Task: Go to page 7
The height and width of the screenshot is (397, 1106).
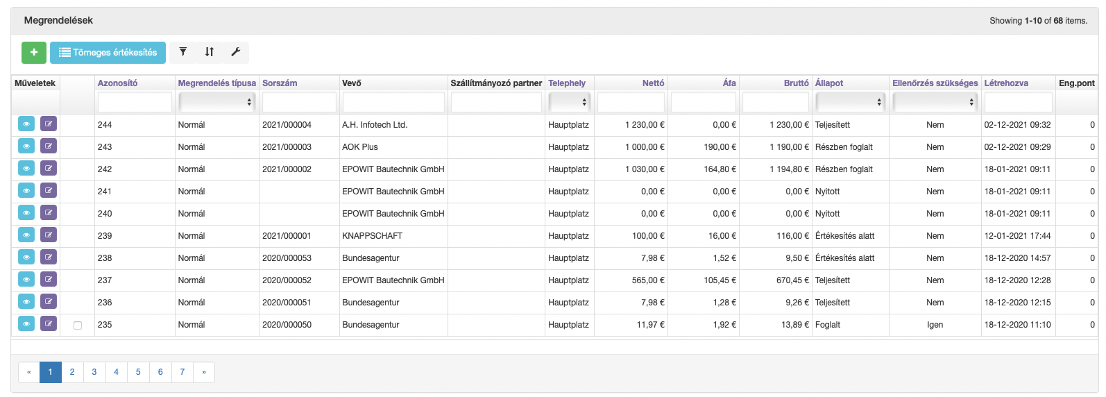Action: 182,372
